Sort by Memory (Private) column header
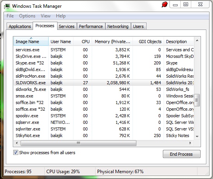 point(112,42)
